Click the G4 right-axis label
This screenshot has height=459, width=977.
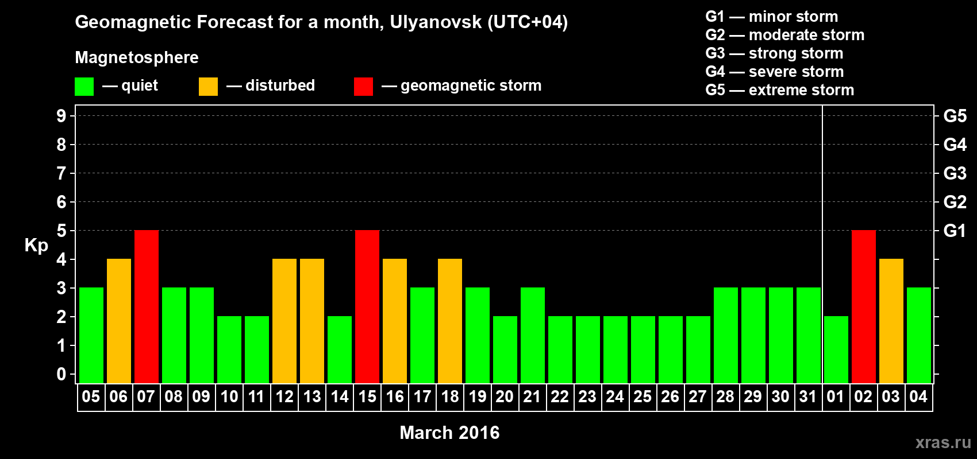(955, 145)
